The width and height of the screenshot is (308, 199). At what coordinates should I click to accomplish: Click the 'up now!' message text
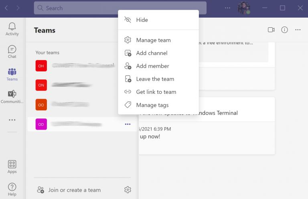pyautogui.click(x=150, y=136)
